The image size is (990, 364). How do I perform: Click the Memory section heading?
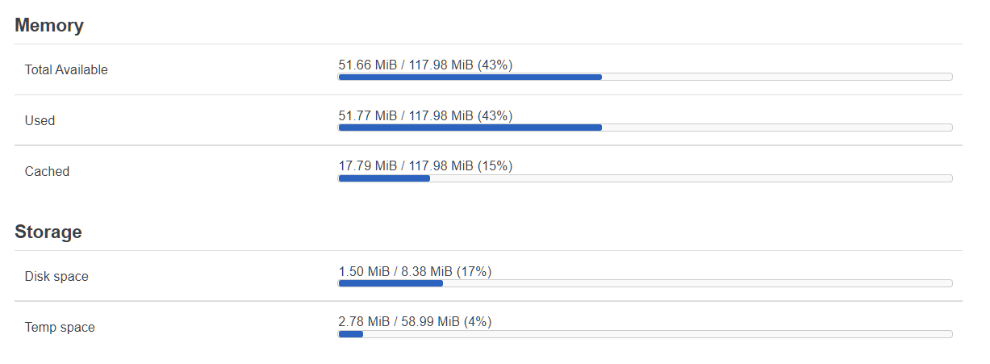pyautogui.click(x=49, y=25)
